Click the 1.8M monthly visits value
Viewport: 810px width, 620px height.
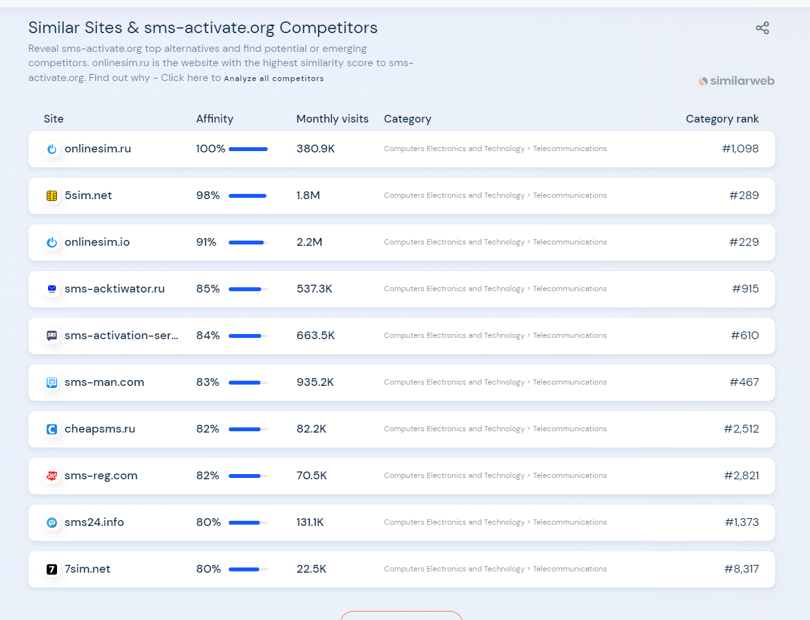click(308, 195)
